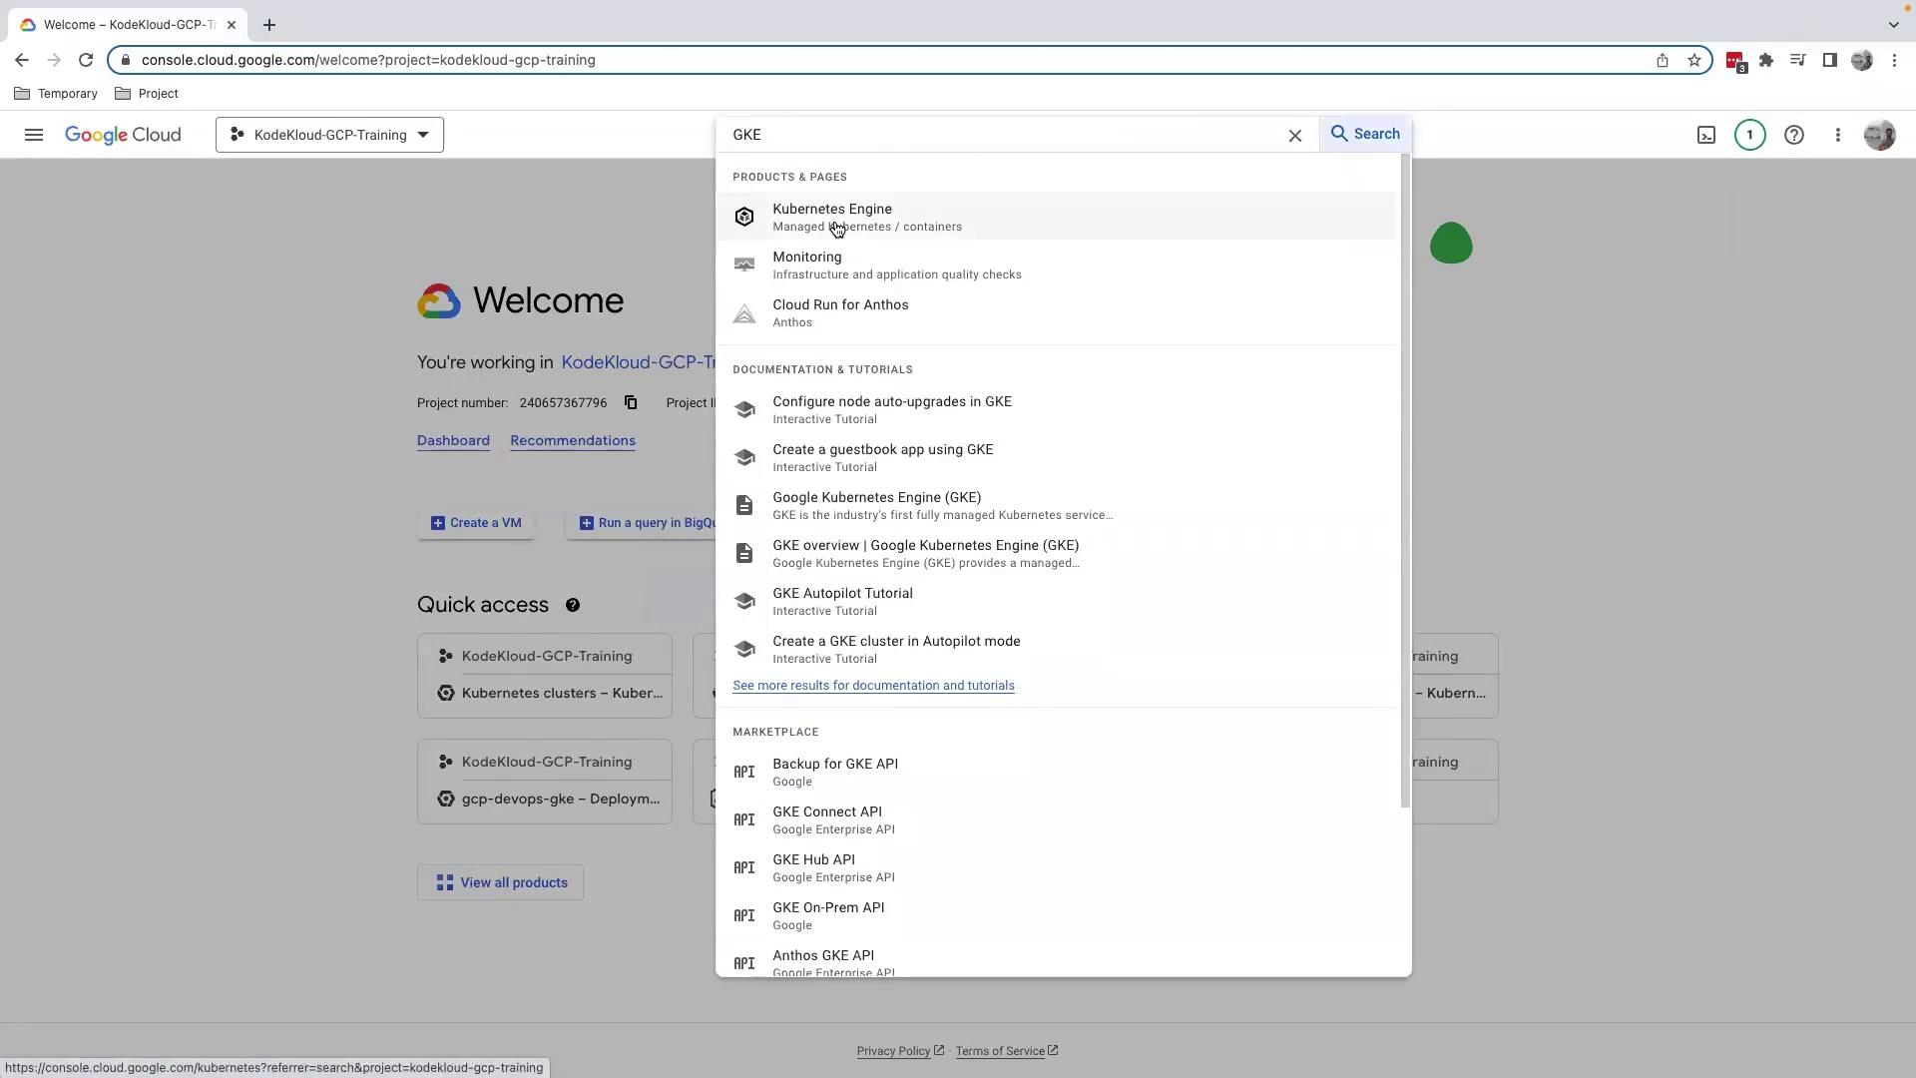
Task: Clear the GKE search text
Action: pos(1295,136)
